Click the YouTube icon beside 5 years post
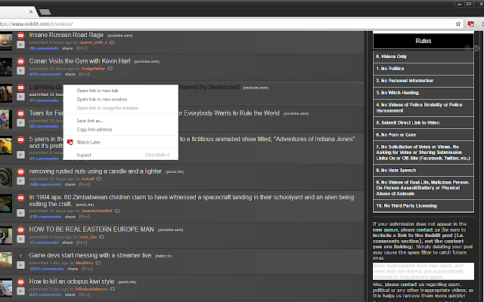484x302 pixels. click(20, 140)
